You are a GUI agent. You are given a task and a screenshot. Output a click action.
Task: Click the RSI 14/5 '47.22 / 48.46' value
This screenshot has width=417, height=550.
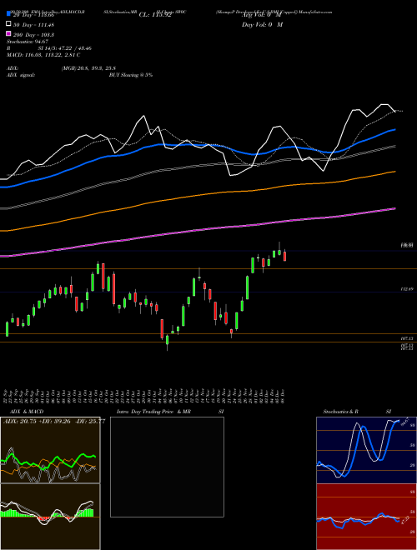point(76,48)
